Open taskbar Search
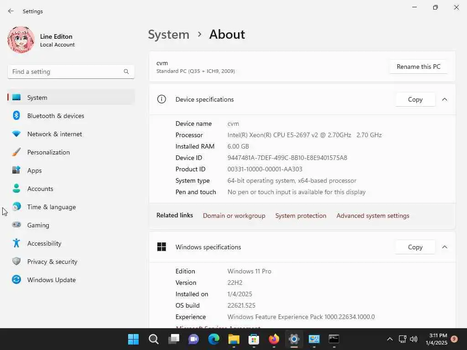The image size is (467, 350). click(154, 339)
